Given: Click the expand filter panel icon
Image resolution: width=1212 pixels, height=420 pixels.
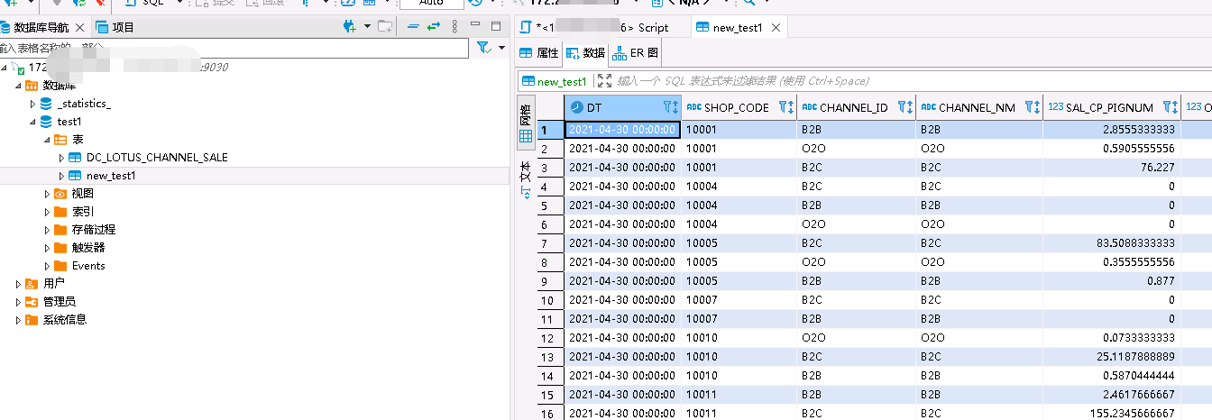Looking at the screenshot, I should [x=604, y=81].
